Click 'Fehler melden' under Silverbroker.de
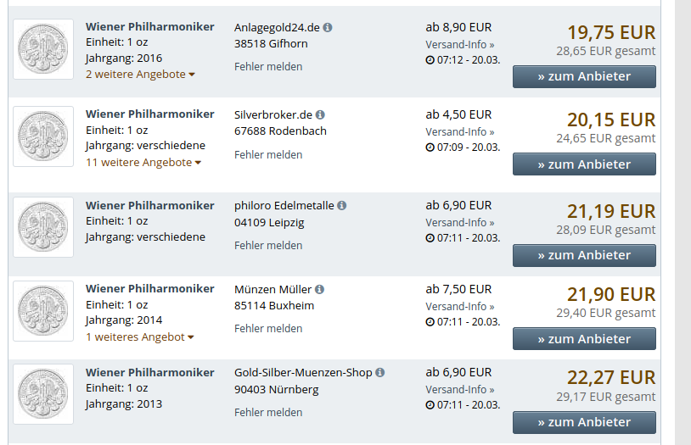This screenshot has width=691, height=445. (x=268, y=155)
